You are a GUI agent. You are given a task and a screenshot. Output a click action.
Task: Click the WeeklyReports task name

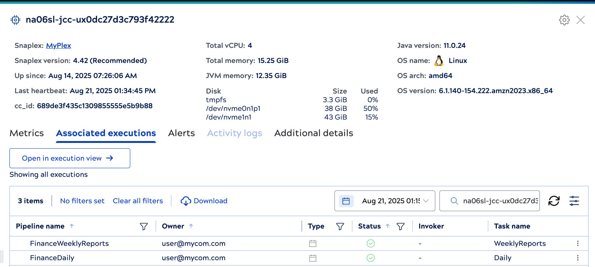pos(520,244)
